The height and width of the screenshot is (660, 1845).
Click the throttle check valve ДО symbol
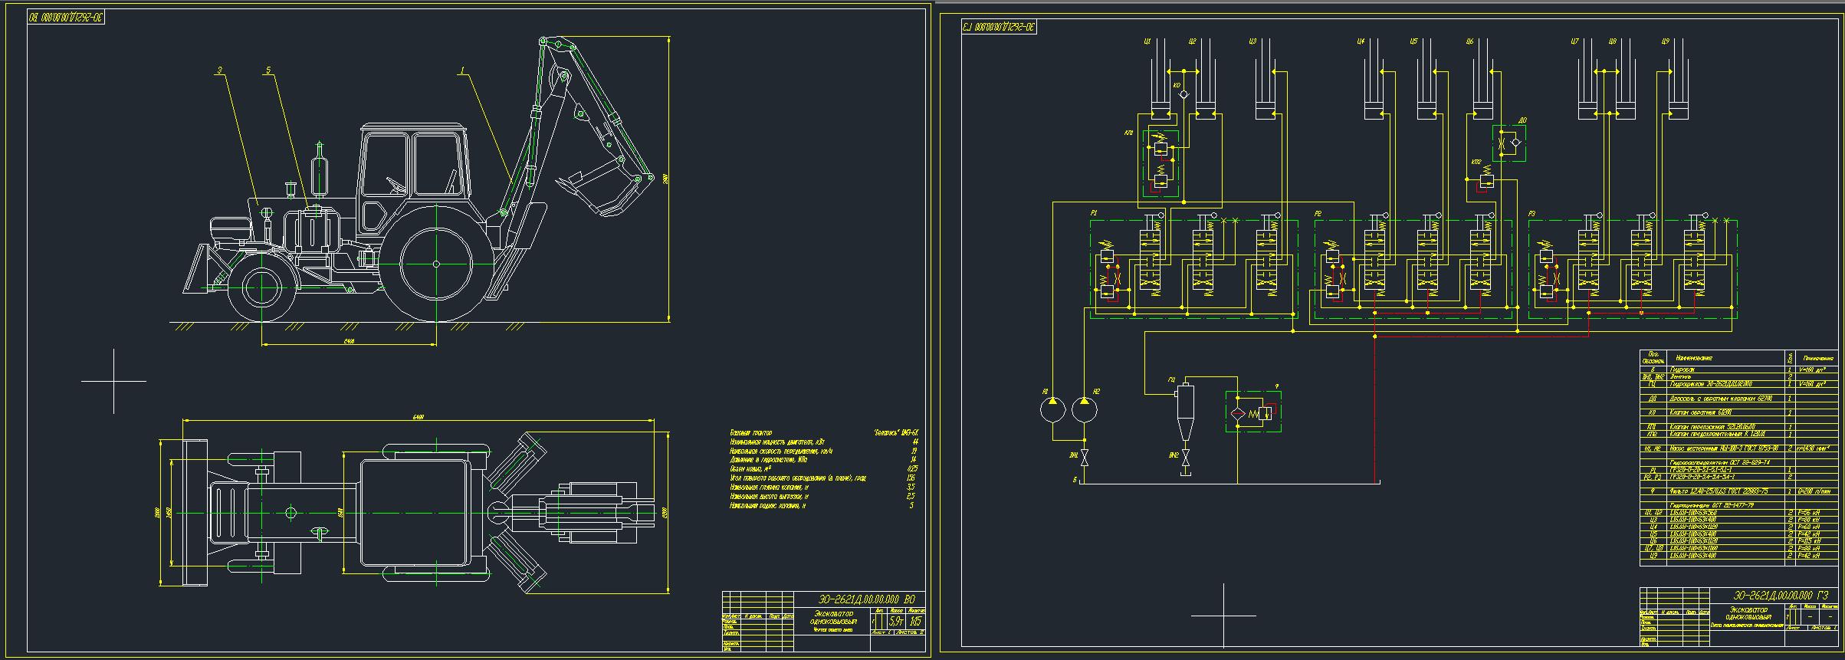tap(1509, 143)
